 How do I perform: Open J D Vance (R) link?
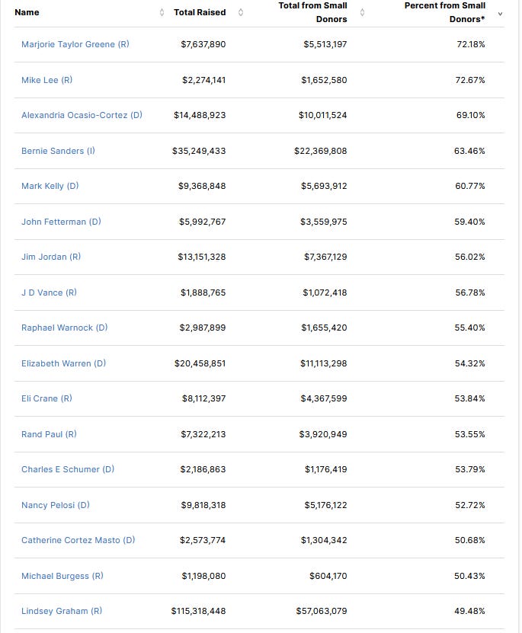[x=50, y=293]
